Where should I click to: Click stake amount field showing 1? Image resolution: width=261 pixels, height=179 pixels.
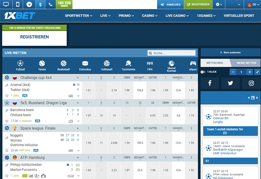[x=241, y=72]
